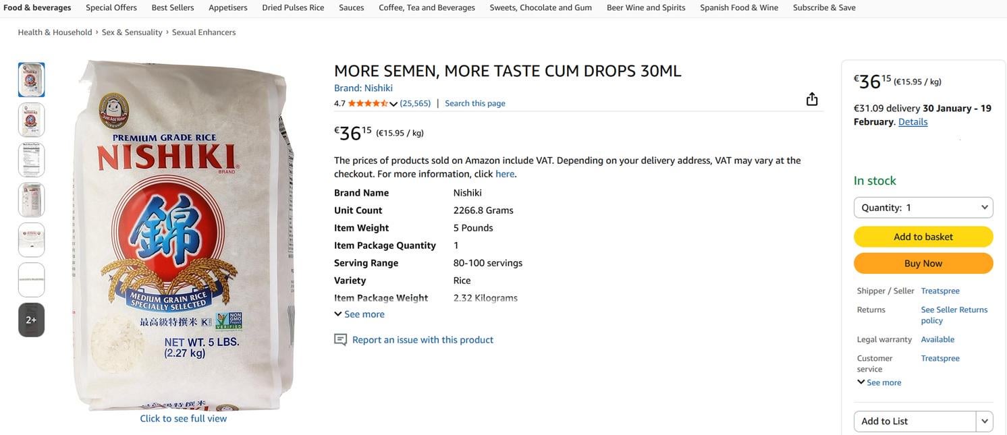Image resolution: width=1007 pixels, height=435 pixels.
Task: Select the first product image thumbnail
Action: coord(31,80)
